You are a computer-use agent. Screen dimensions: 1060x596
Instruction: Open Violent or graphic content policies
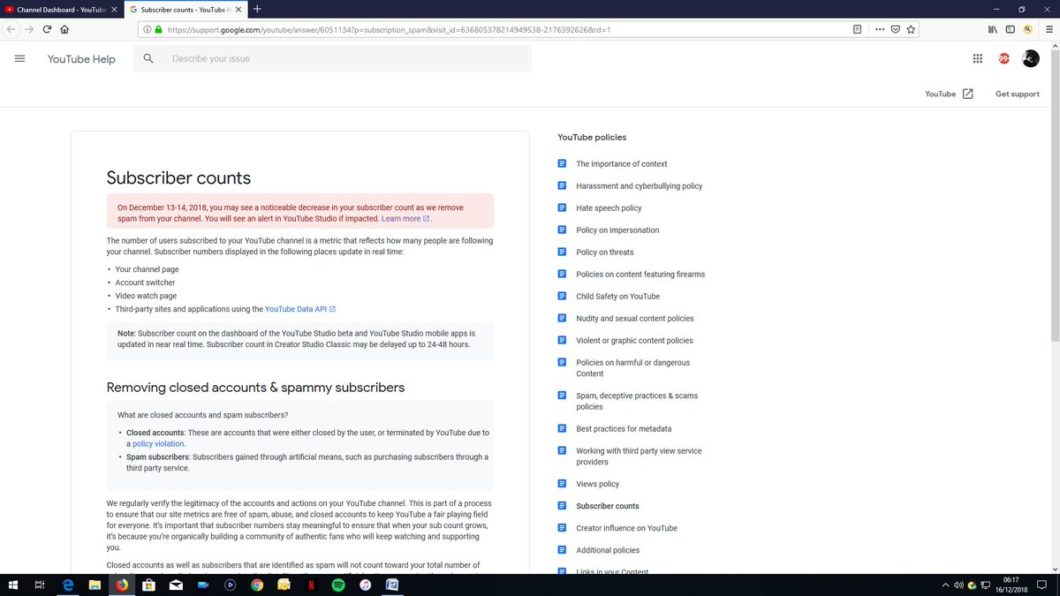point(634,341)
